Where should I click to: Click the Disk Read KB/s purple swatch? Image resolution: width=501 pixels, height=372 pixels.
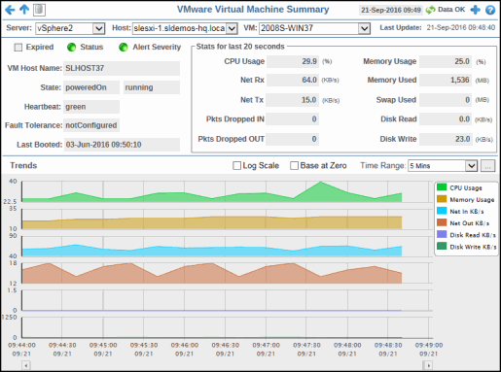tap(442, 234)
